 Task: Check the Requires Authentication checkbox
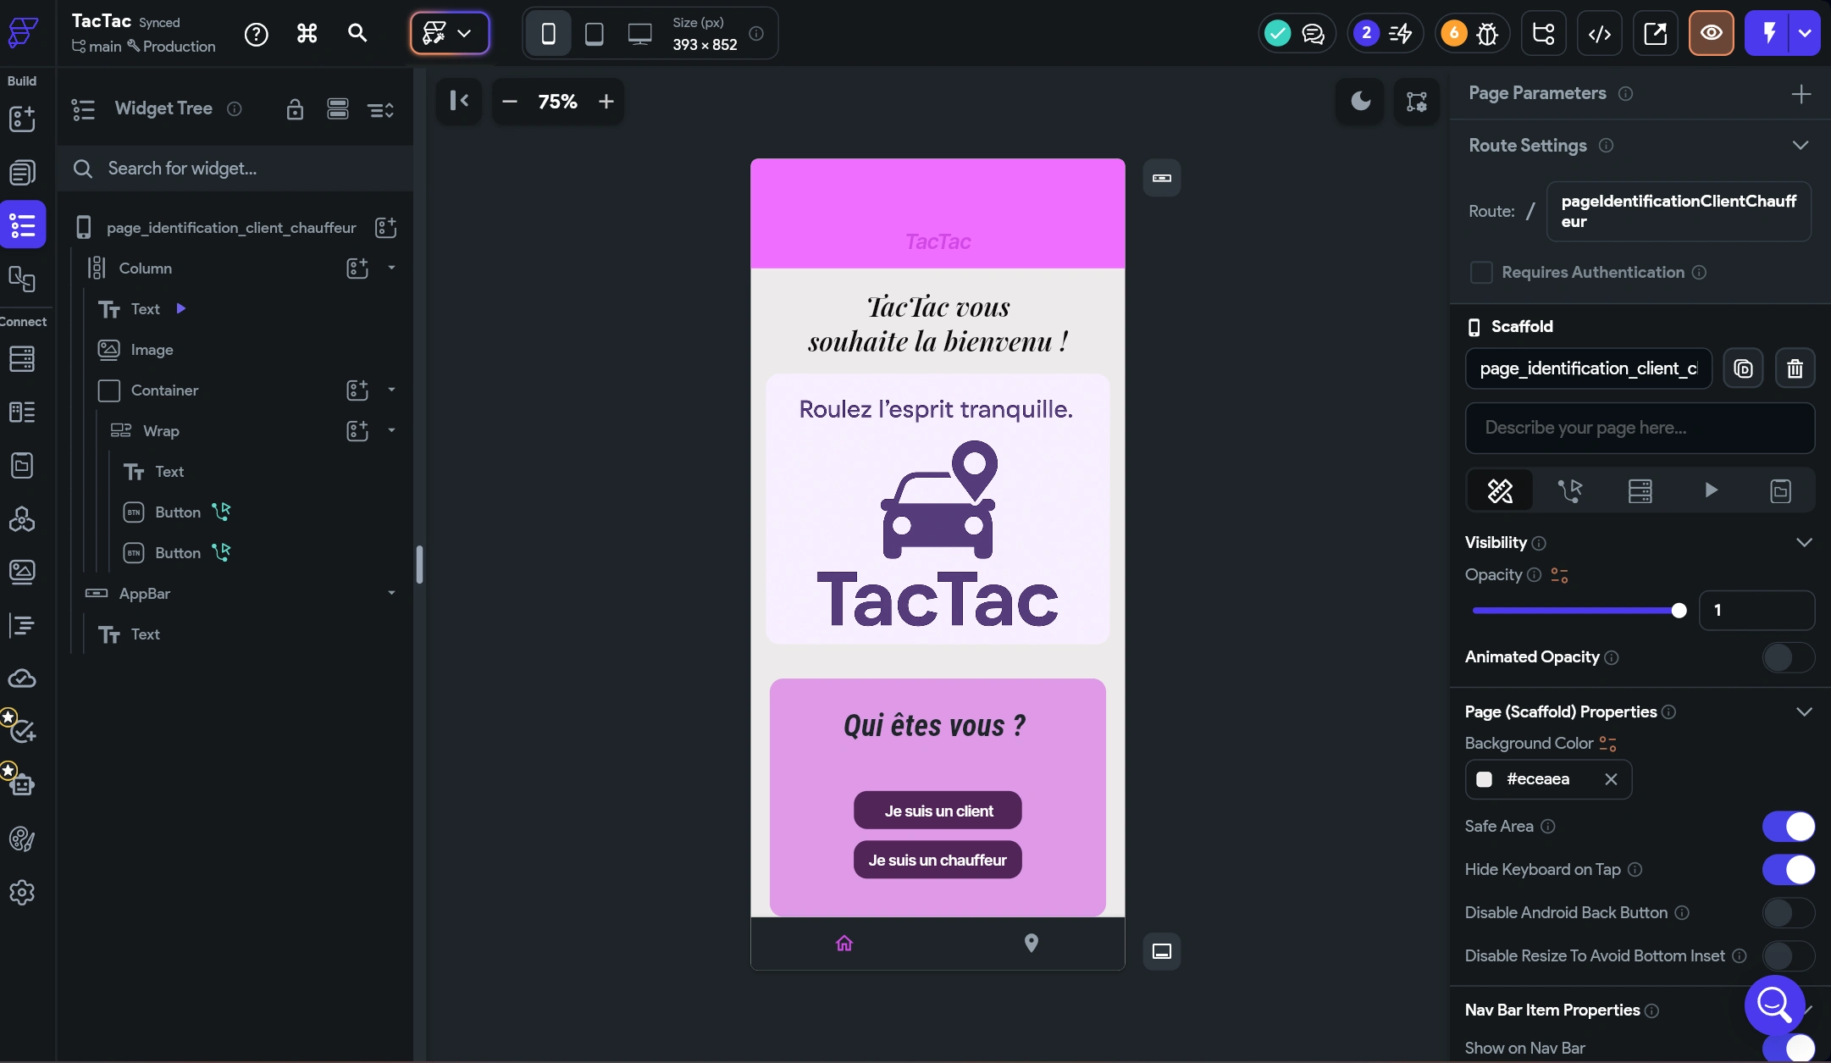coord(1481,273)
